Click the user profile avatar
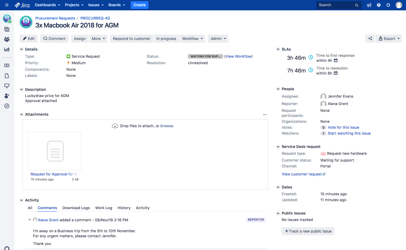The image size is (406, 250). point(399,5)
